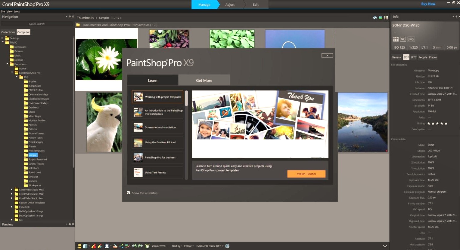
Task: Click the Capture Editing icon with red marker
Action: click(94, 246)
